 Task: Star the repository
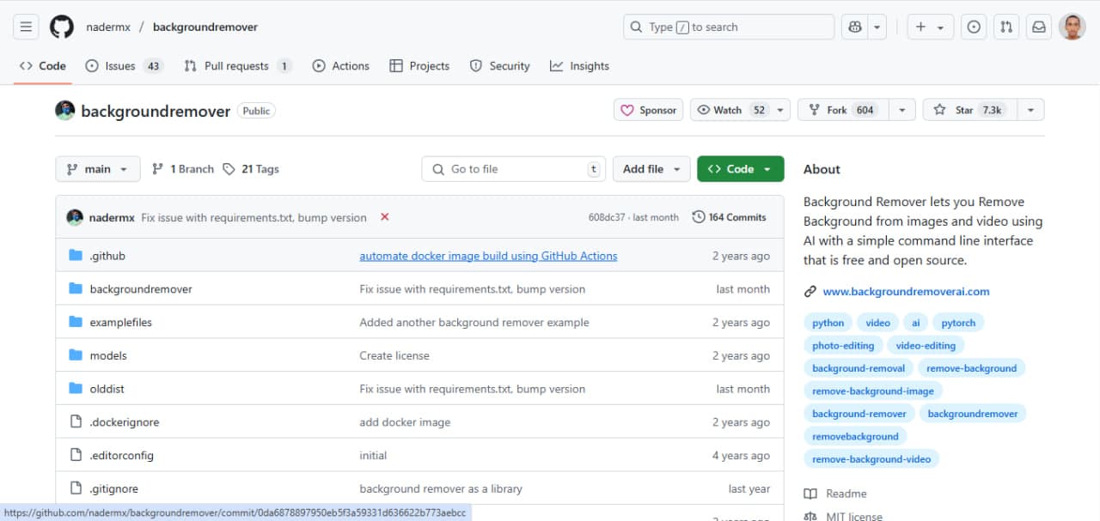click(970, 110)
